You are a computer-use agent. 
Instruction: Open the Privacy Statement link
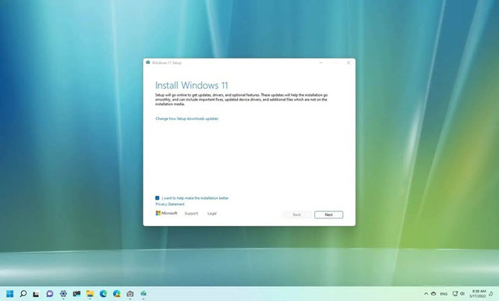[170, 204]
